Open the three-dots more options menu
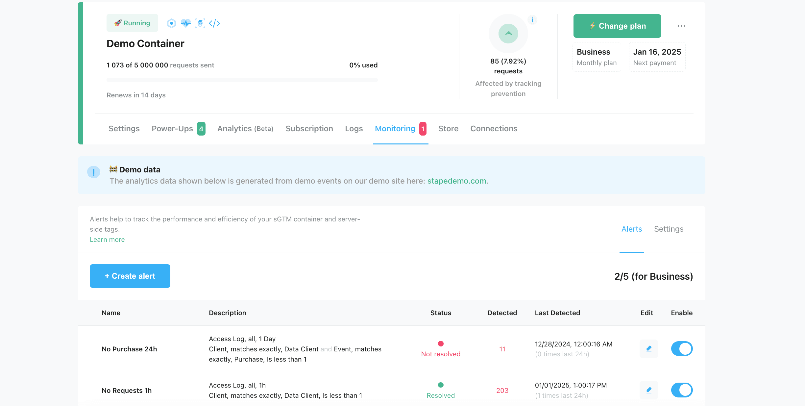The height and width of the screenshot is (406, 805). 681,26
